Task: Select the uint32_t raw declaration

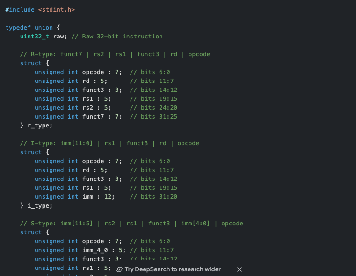Action: [x=44, y=37]
